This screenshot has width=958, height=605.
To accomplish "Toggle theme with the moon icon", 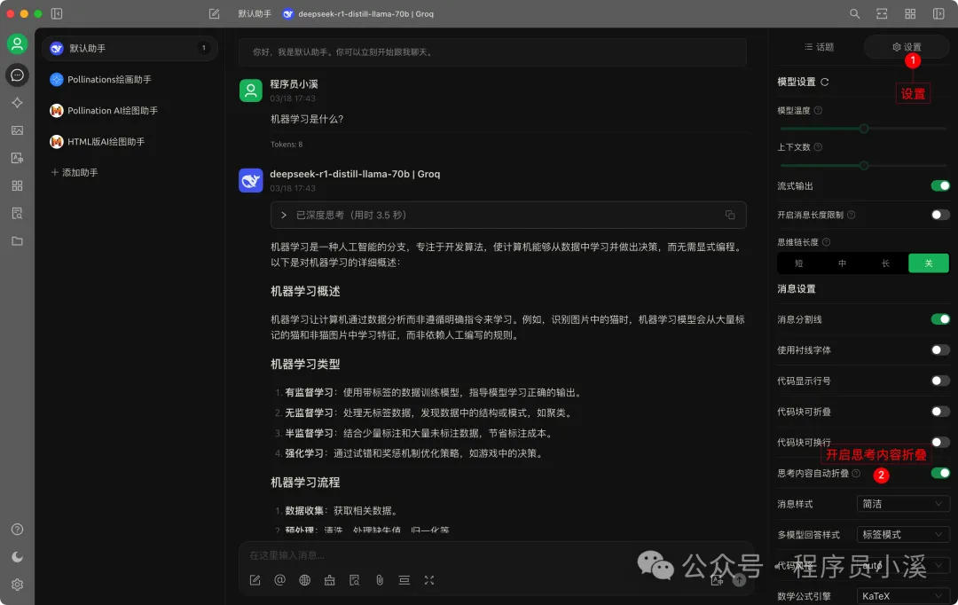I will pyautogui.click(x=17, y=557).
